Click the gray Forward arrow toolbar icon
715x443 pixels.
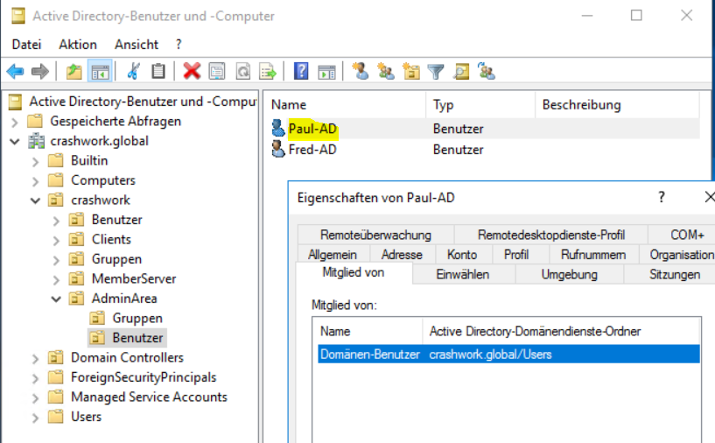click(x=39, y=72)
